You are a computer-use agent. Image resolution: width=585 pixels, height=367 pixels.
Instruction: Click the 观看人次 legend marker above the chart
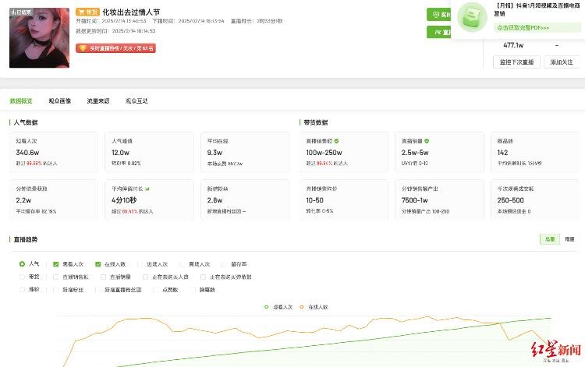(x=267, y=307)
